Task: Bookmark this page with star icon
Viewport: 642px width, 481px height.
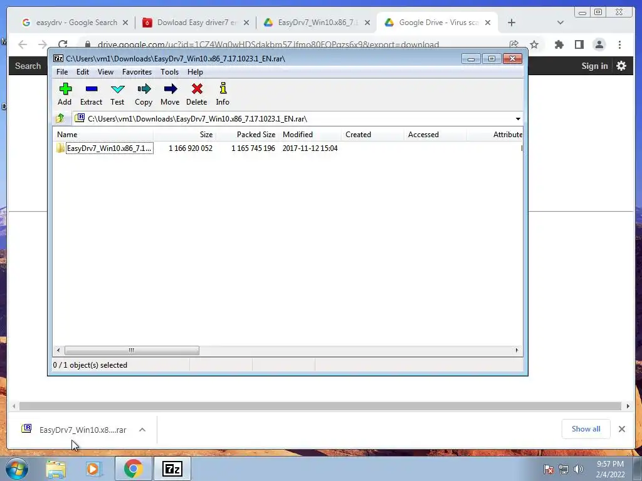Action: tap(534, 44)
